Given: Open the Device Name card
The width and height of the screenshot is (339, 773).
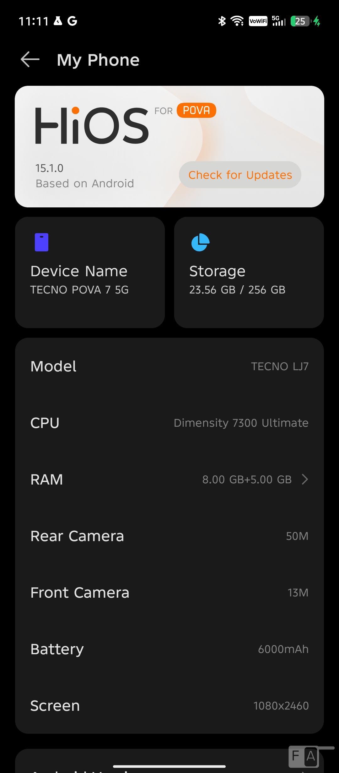Looking at the screenshot, I should pos(90,272).
